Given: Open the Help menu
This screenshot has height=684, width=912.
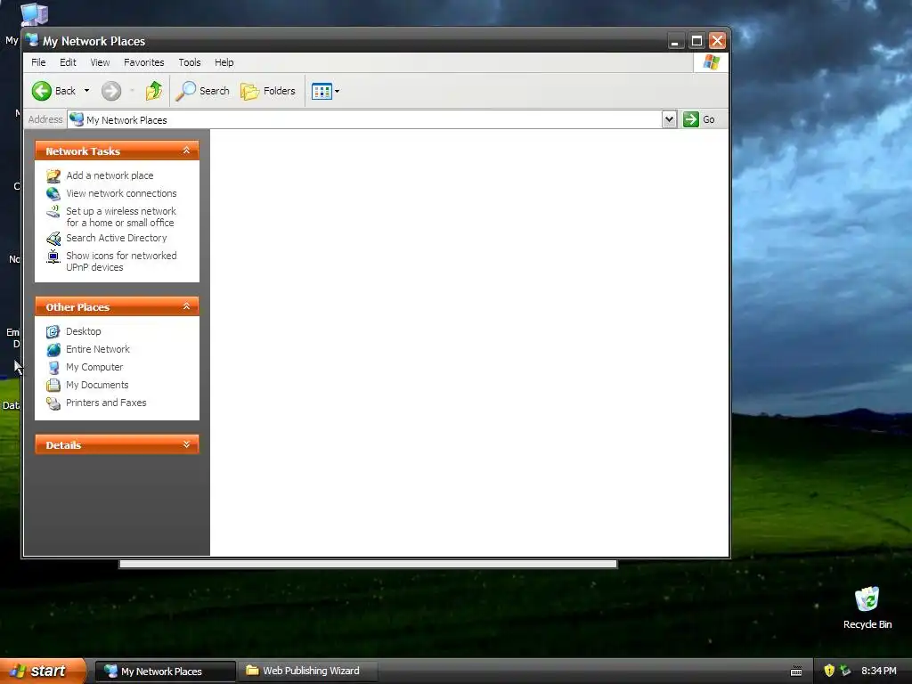Looking at the screenshot, I should click(x=224, y=62).
